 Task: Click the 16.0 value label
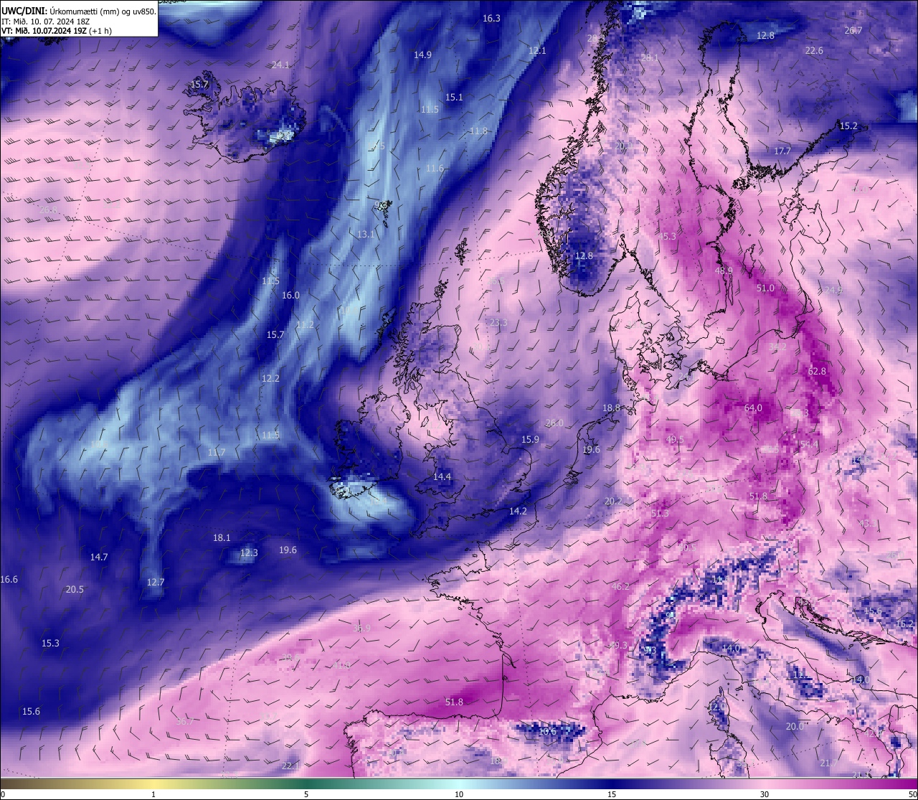click(x=290, y=296)
